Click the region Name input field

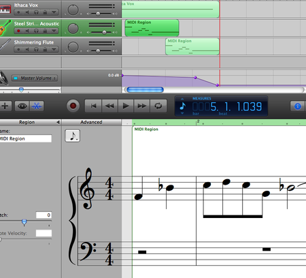(x=25, y=138)
